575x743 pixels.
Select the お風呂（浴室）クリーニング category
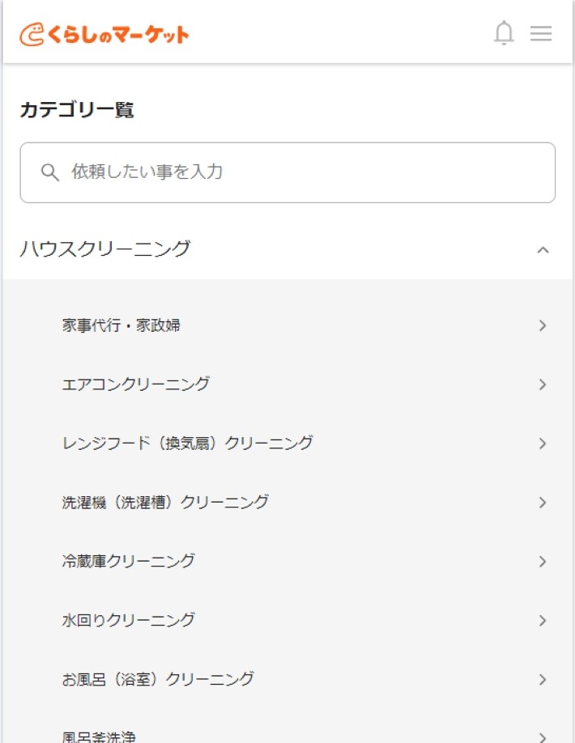[x=158, y=680]
